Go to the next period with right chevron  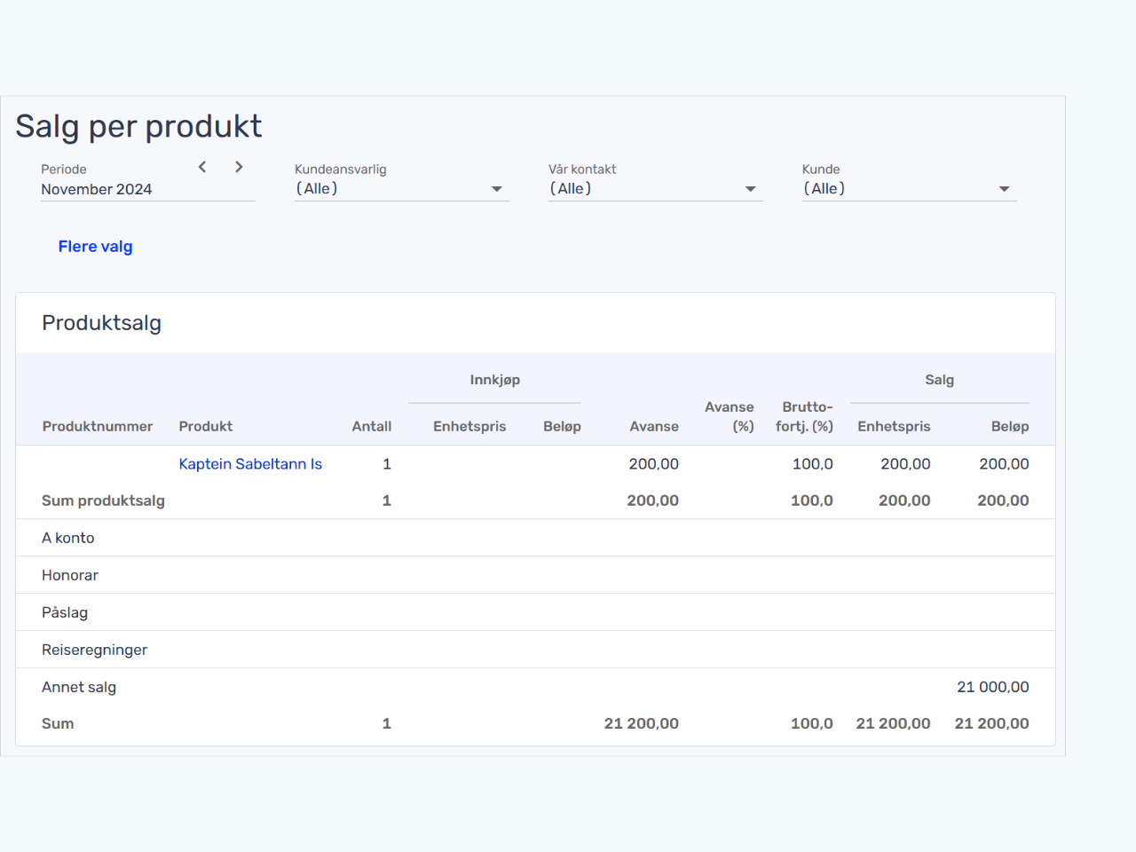point(239,167)
